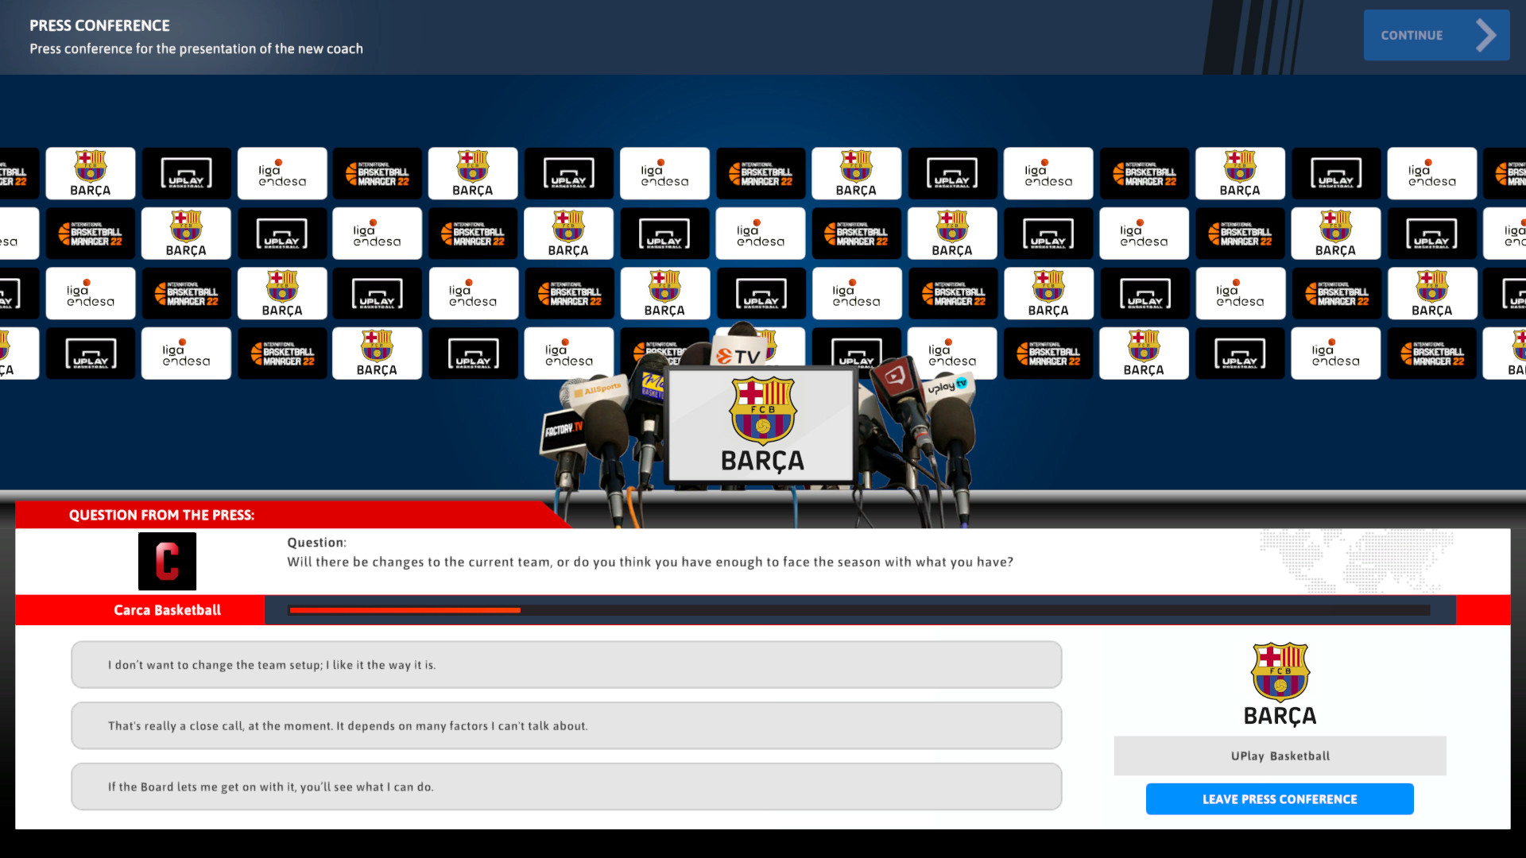Viewport: 1526px width, 858px height.
Task: Select the answer declining to change the team setup
Action: point(567,665)
